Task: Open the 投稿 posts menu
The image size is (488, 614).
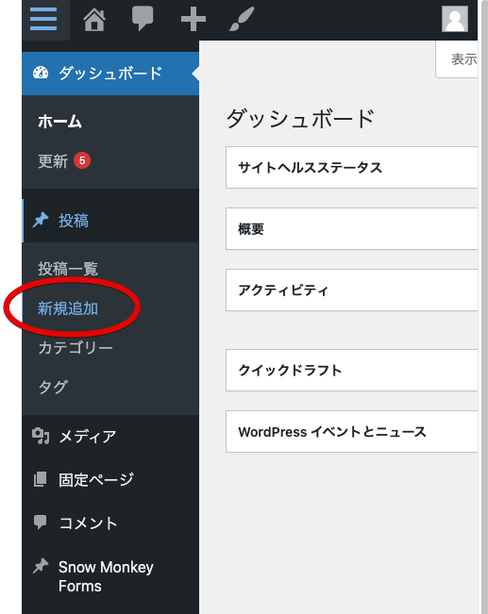Action: point(110,221)
